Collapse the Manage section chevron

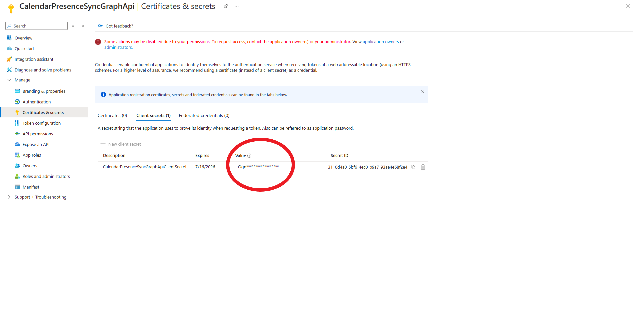coord(9,80)
